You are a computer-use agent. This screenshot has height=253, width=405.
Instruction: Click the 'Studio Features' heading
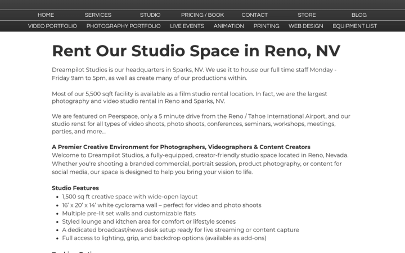[75, 188]
